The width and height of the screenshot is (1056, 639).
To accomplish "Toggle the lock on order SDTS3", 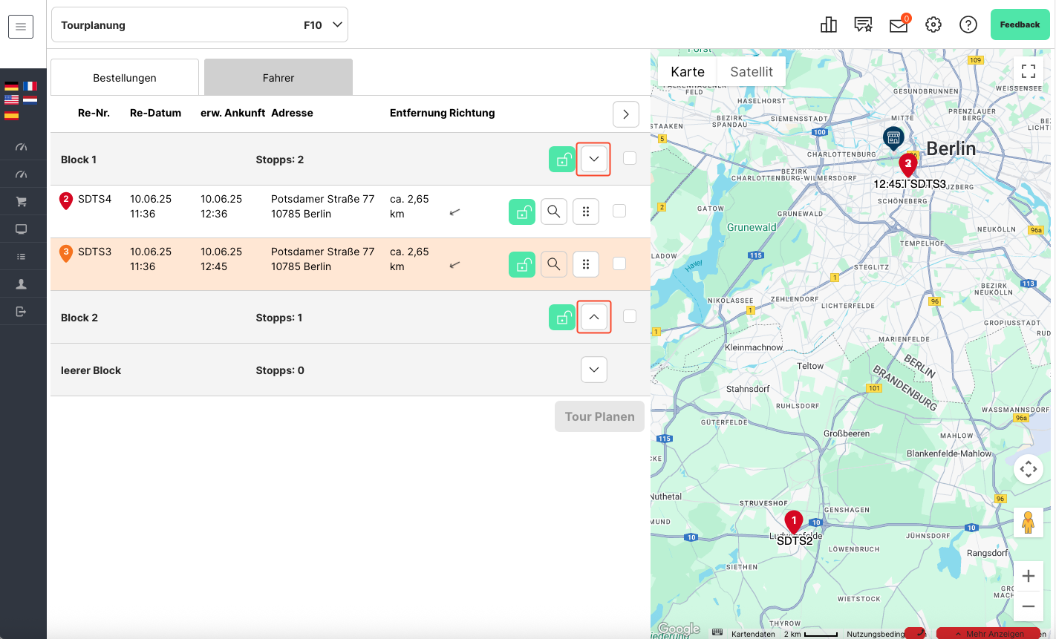I will tap(522, 264).
